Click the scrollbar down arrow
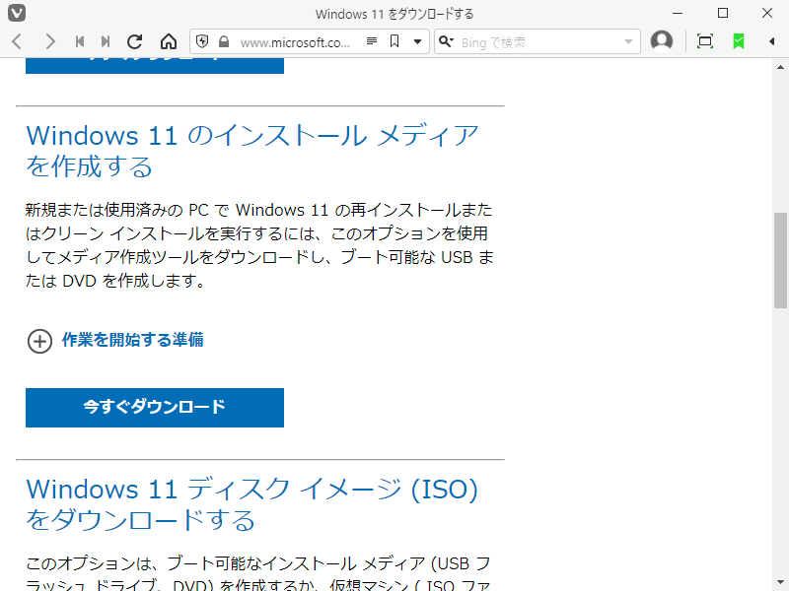This screenshot has width=789, height=591. click(x=780, y=583)
